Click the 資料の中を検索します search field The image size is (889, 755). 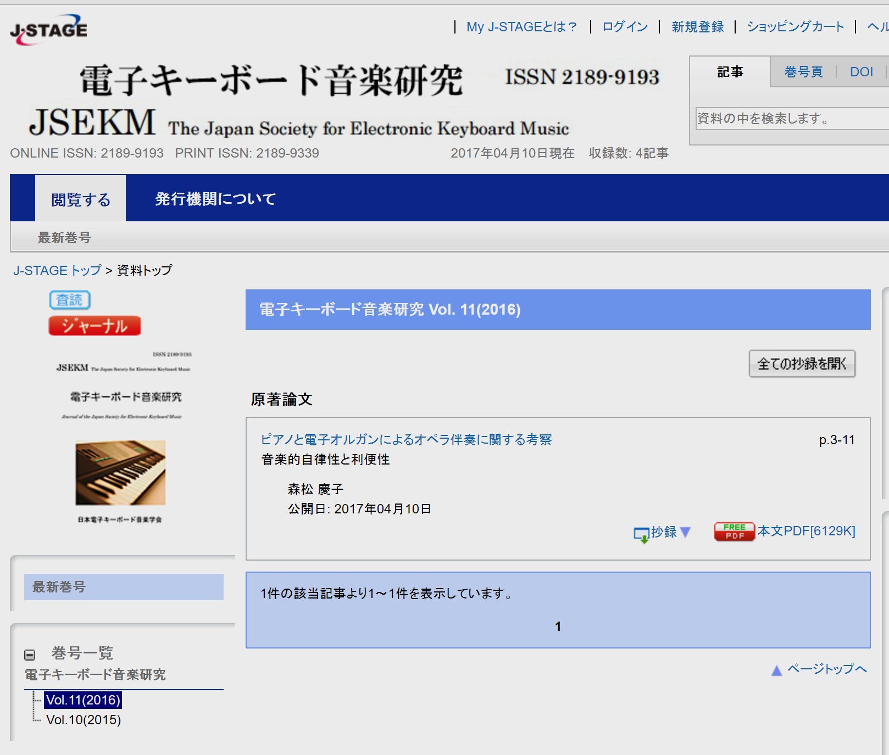[x=792, y=119]
